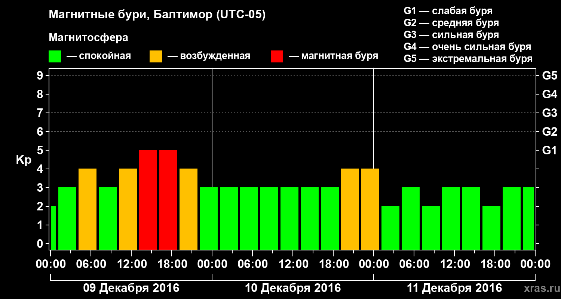Click the orange 'возбужденная' legend swatch
This screenshot has width=561, height=299.
[x=156, y=56]
